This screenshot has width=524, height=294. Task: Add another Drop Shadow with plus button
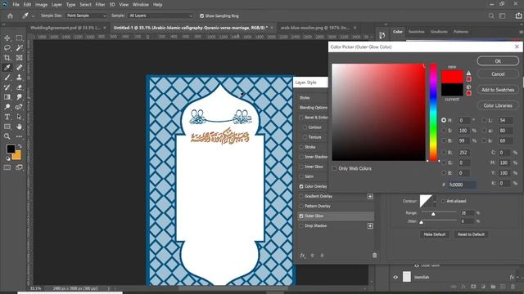pos(370,226)
